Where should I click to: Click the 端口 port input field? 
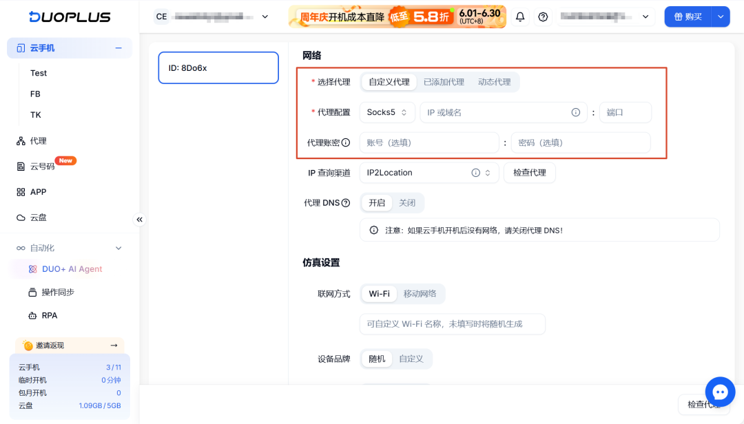click(626, 112)
